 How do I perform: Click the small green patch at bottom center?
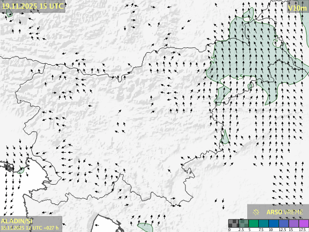[x=145, y=226]
